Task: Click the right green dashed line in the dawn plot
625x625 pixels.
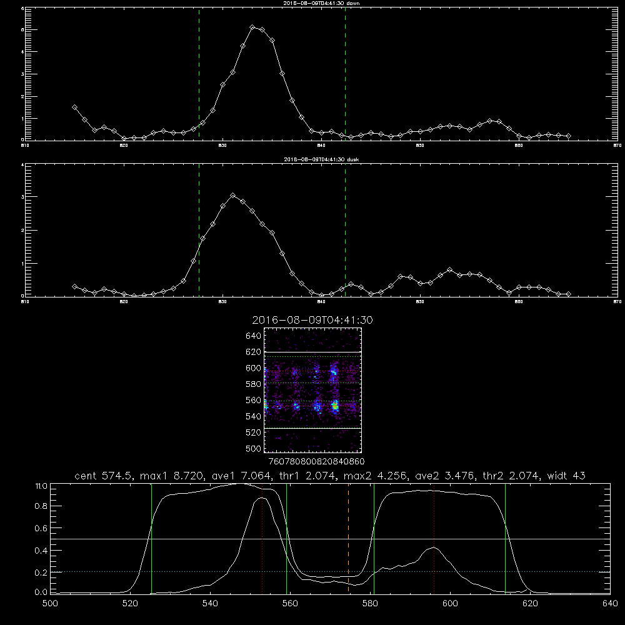Action: point(345,74)
